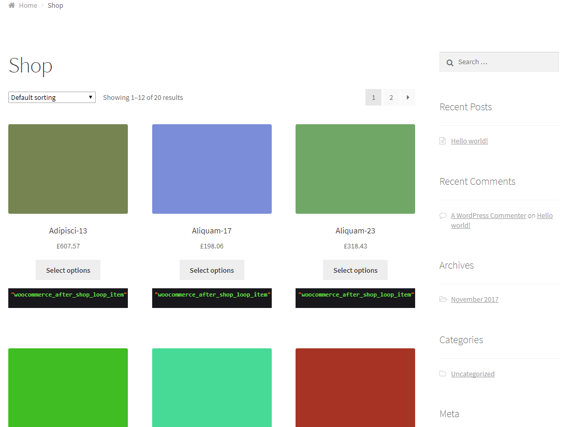Click the document icon beside Hello world!

(x=443, y=141)
